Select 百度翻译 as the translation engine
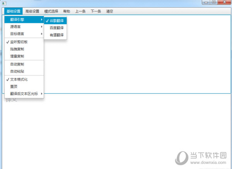Viewport: 232px width, 169px height. coord(55,28)
